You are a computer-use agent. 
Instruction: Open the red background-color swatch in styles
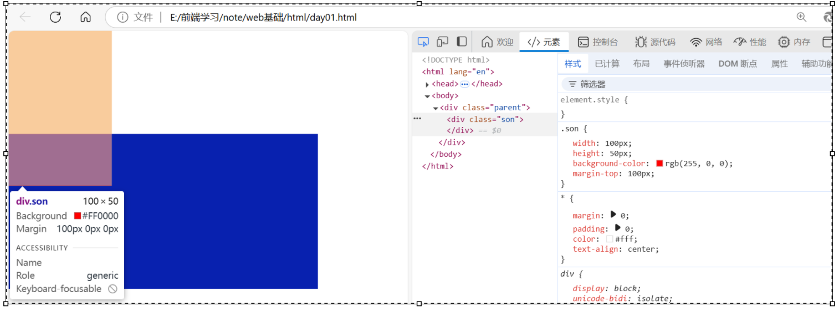[x=659, y=164]
